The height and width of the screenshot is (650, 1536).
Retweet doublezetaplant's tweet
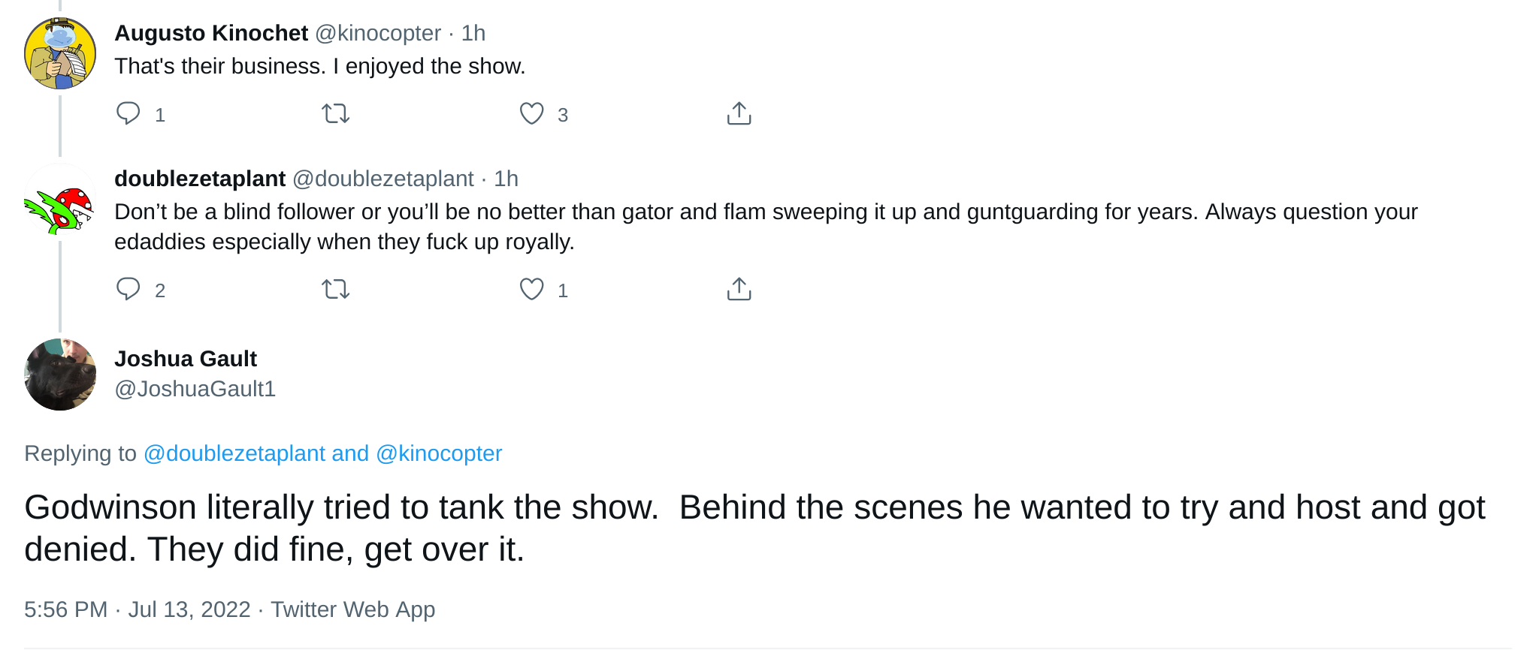coord(335,289)
